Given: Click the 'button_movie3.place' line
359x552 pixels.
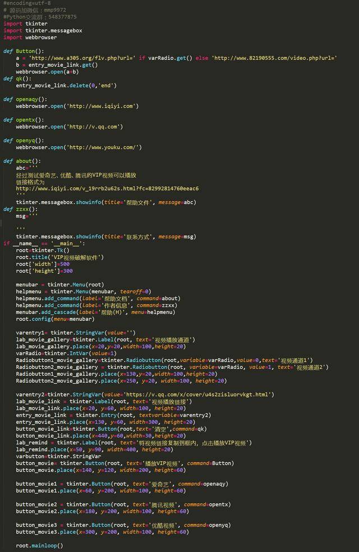Looking at the screenshot, I should 102,532.
